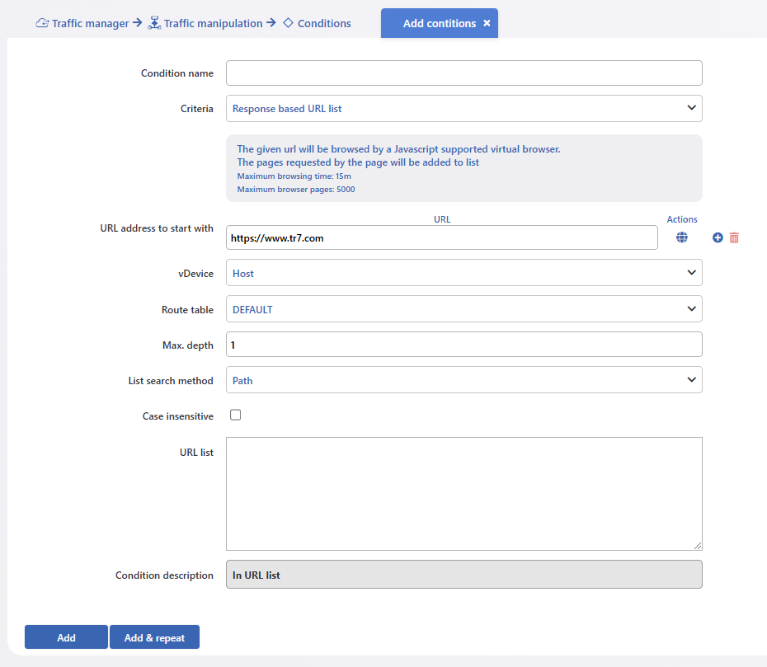This screenshot has height=667, width=767.
Task: Open the Route table DEFAULT dropdown
Action: (x=463, y=309)
